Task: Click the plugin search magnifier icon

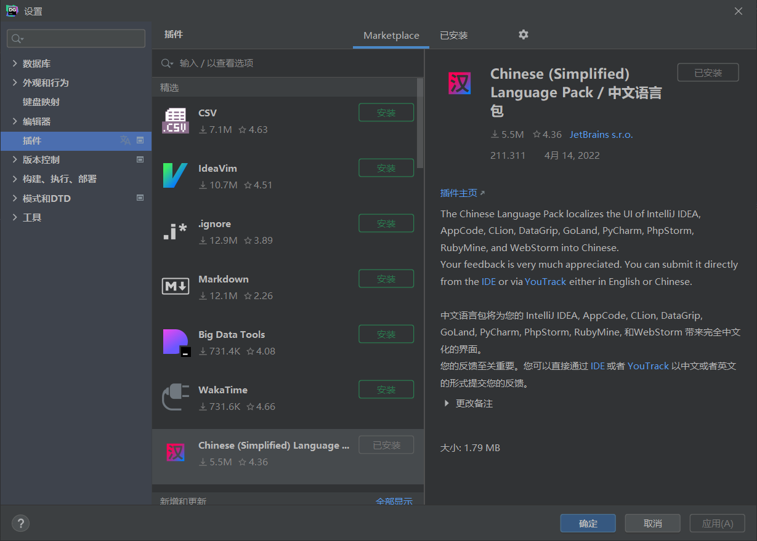Action: (x=167, y=63)
